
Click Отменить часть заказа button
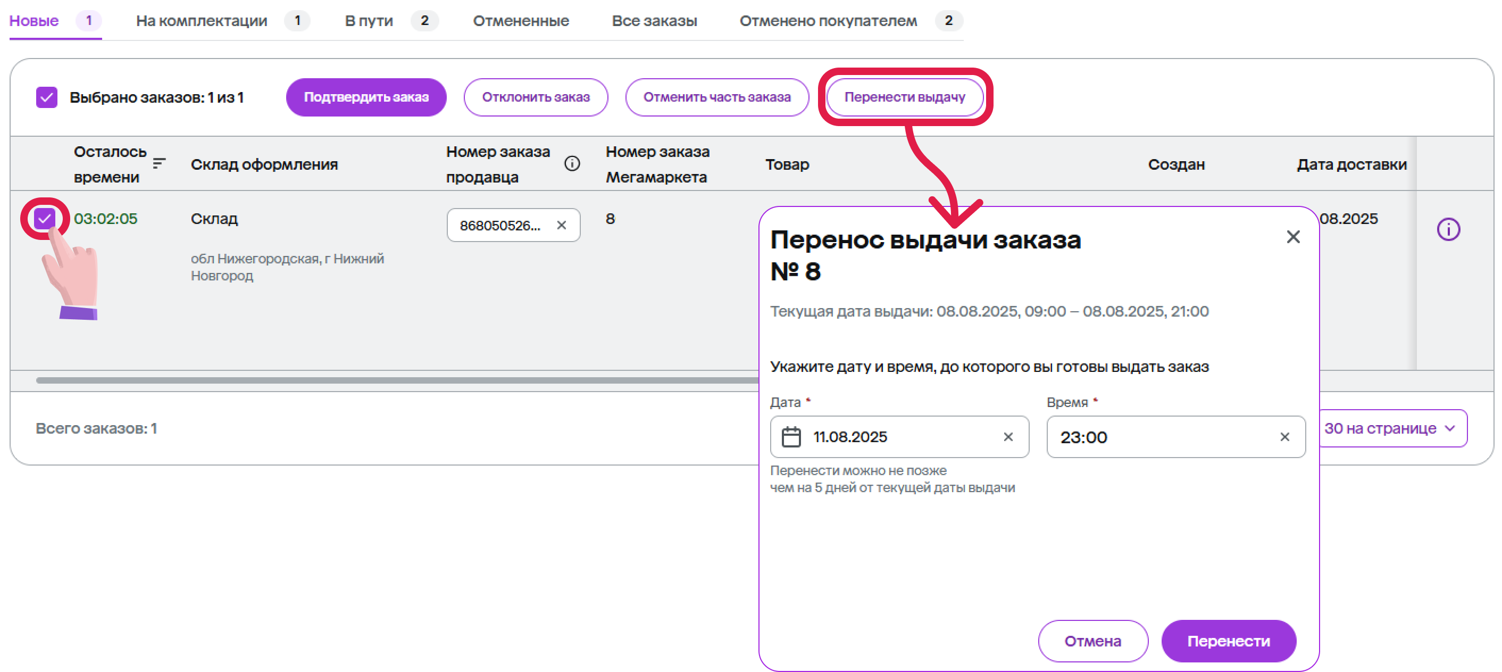716,97
